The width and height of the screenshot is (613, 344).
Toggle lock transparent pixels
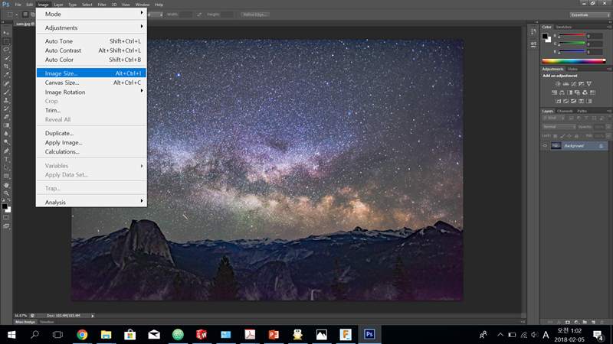point(555,136)
